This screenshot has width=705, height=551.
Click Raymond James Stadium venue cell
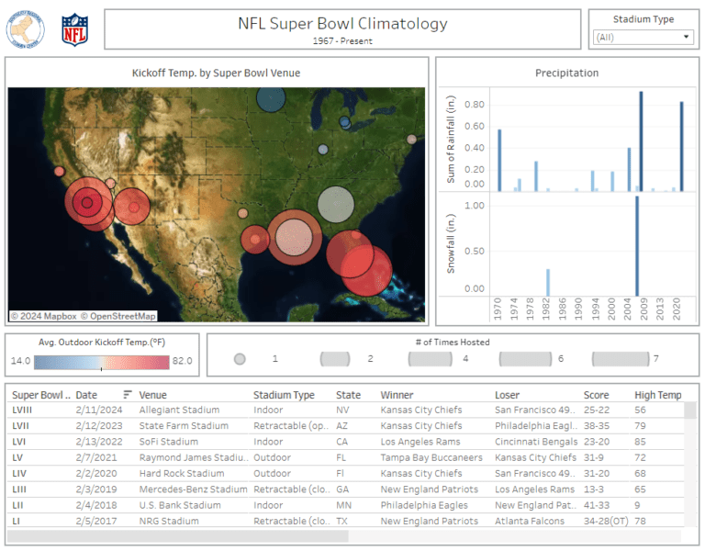click(194, 457)
